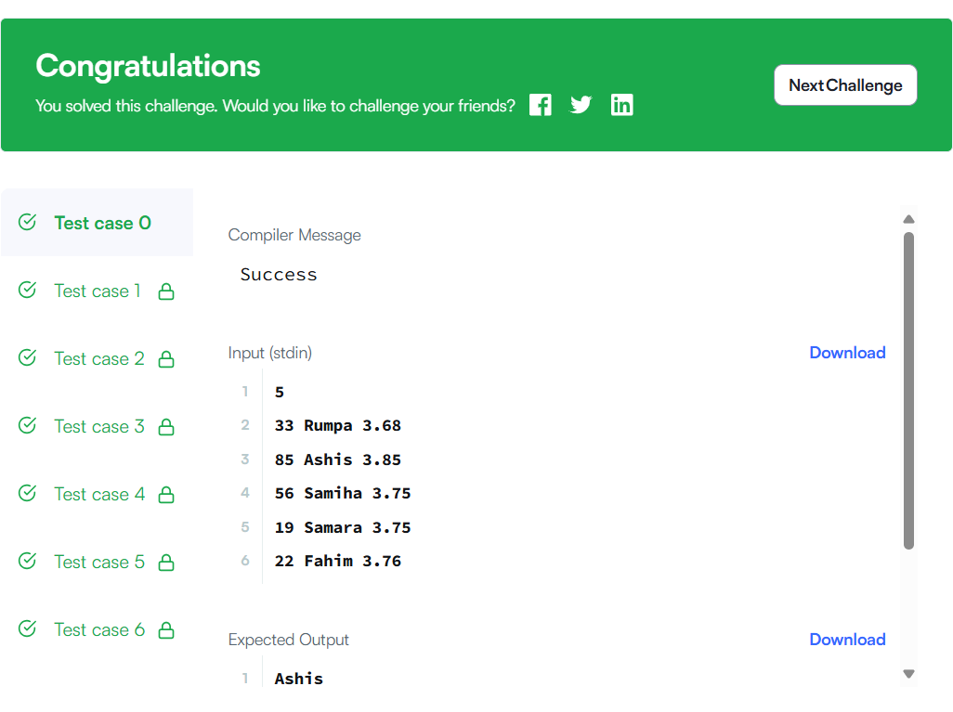The width and height of the screenshot is (953, 712).
Task: Click the lock icon beside Test case 6
Action: pyautogui.click(x=166, y=630)
